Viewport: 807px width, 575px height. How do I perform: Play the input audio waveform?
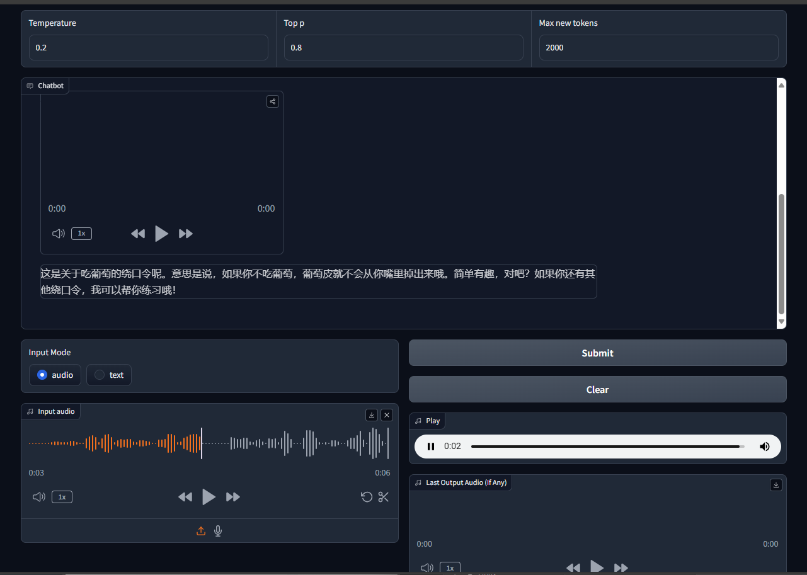point(209,497)
